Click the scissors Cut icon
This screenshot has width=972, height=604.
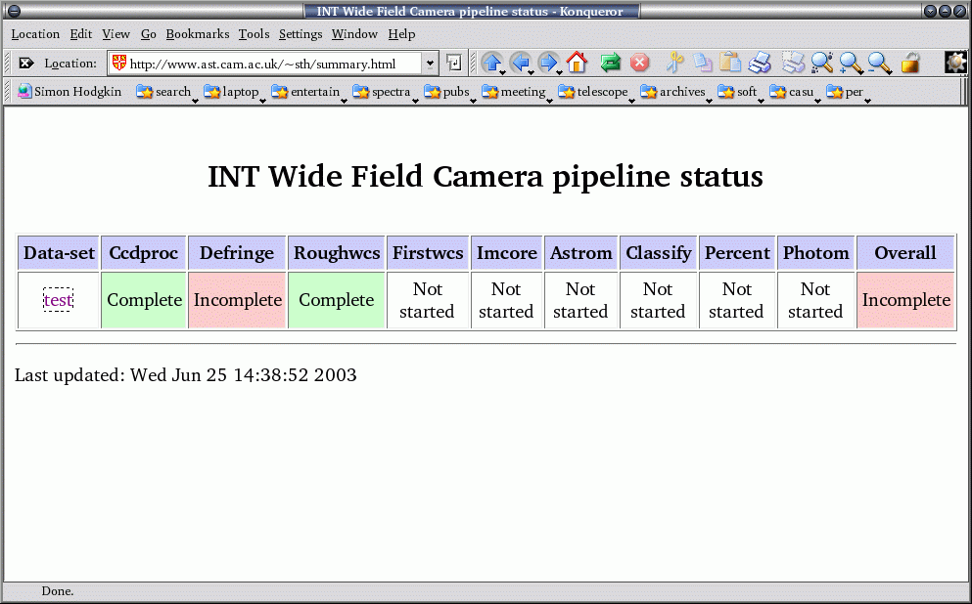click(x=674, y=64)
